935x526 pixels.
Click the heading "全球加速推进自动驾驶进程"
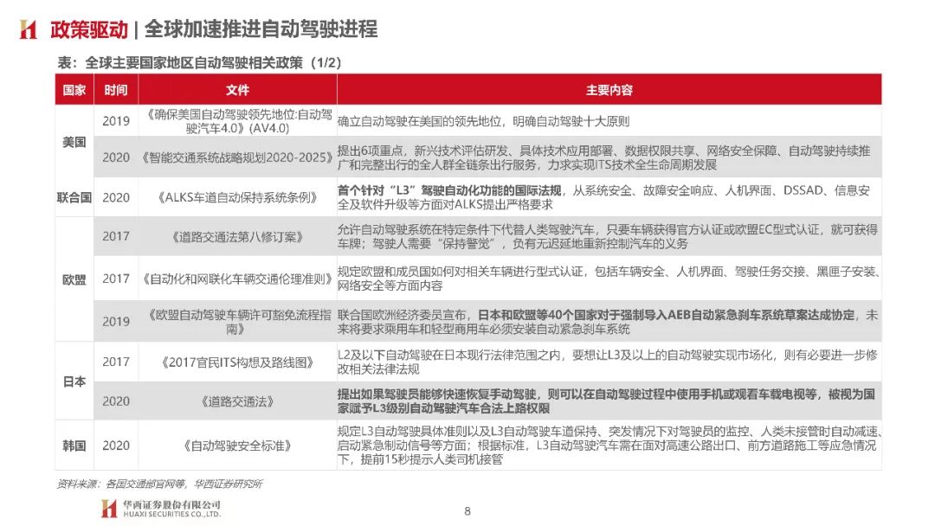260,27
